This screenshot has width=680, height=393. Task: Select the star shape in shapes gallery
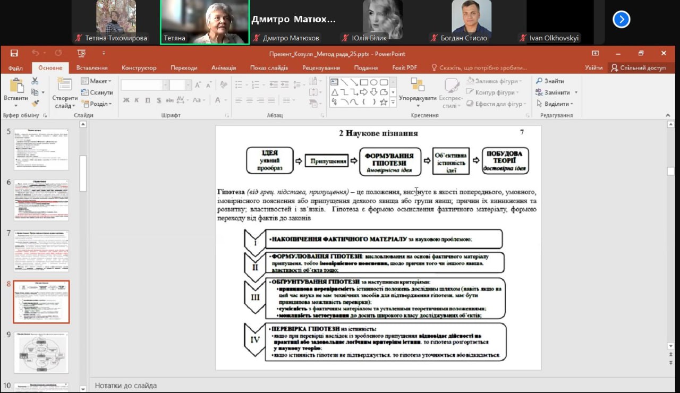384,102
